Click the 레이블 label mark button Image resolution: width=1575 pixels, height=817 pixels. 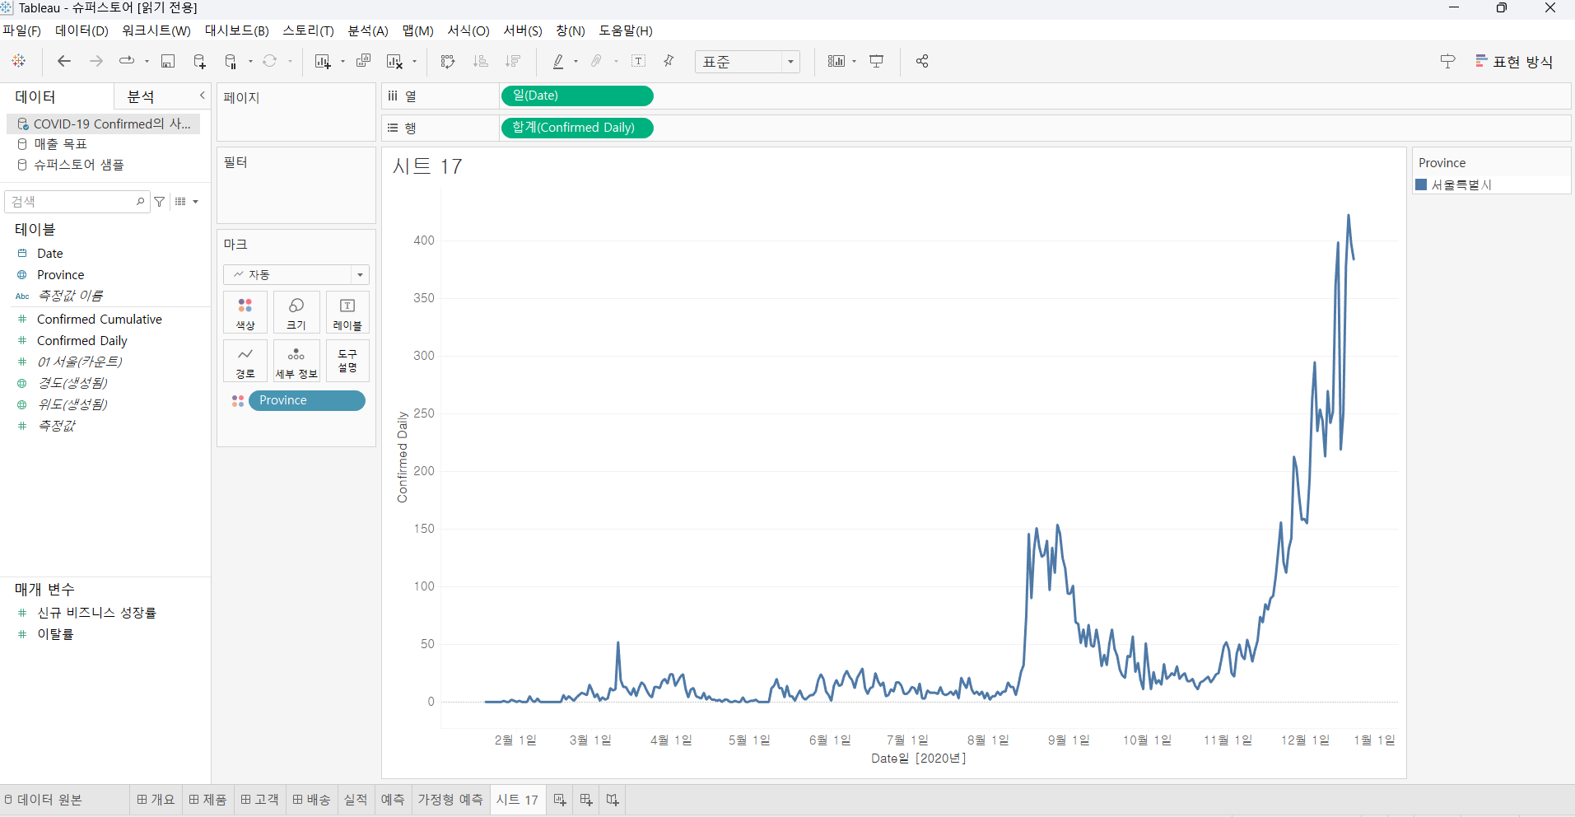pos(347,313)
